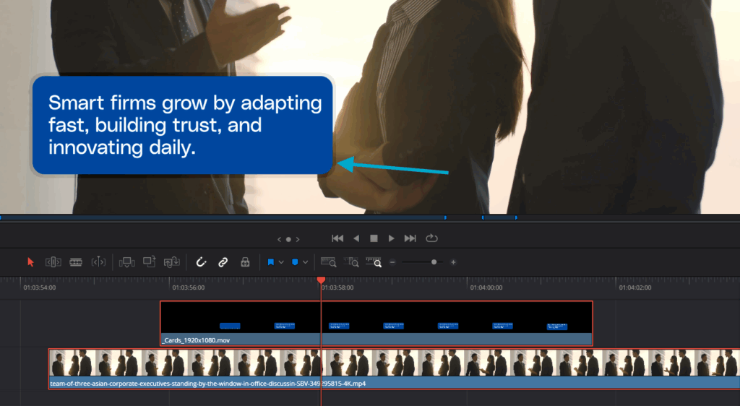Click the red playhead handle on ruler
The image size is (740, 406).
(x=321, y=280)
